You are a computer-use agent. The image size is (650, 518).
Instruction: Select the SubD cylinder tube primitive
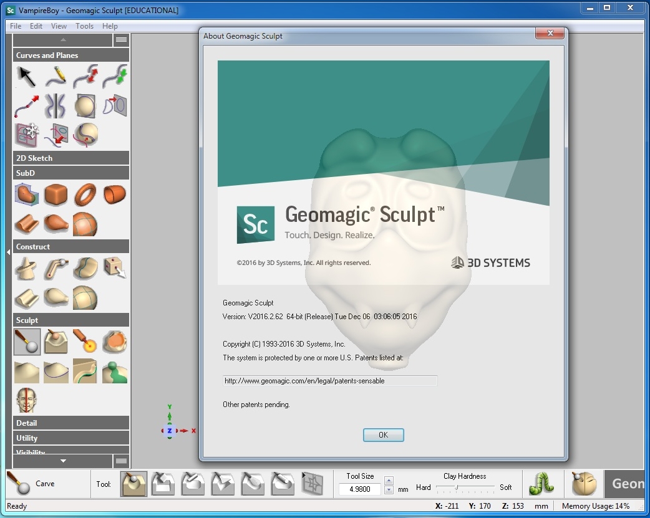115,194
